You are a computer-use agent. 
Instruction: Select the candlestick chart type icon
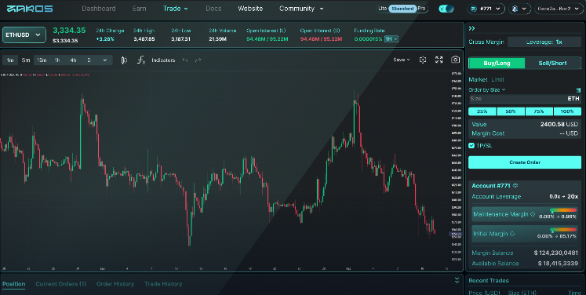(124, 60)
